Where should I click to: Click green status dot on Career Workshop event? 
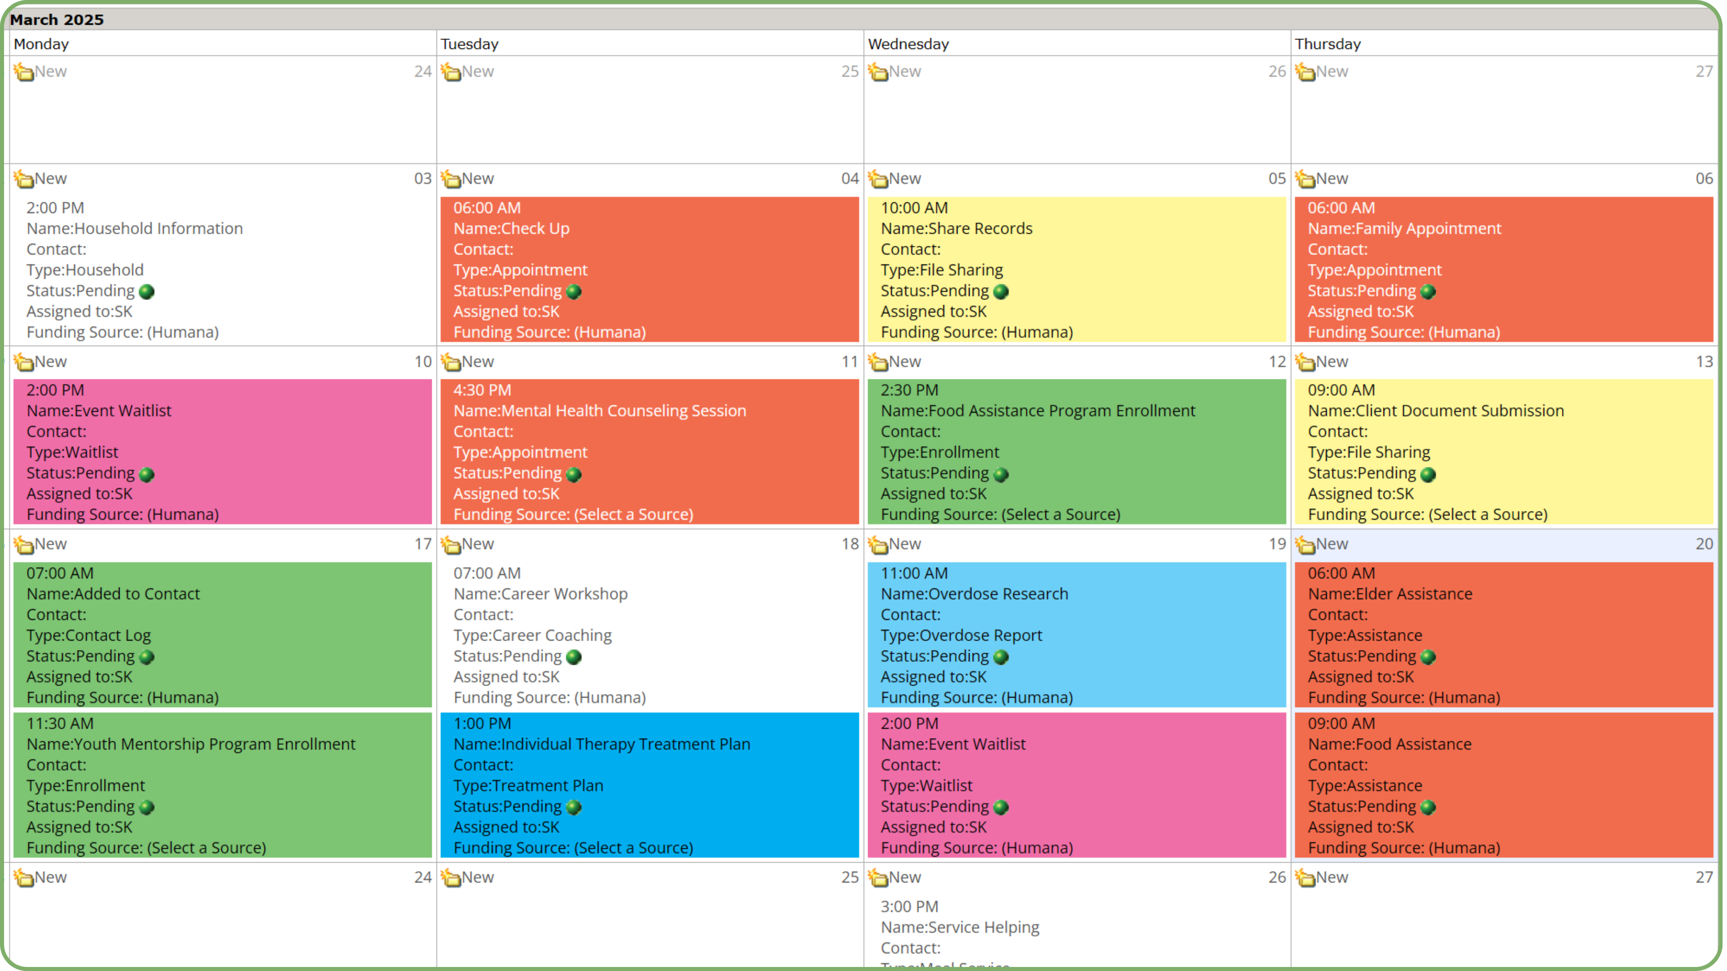(573, 657)
